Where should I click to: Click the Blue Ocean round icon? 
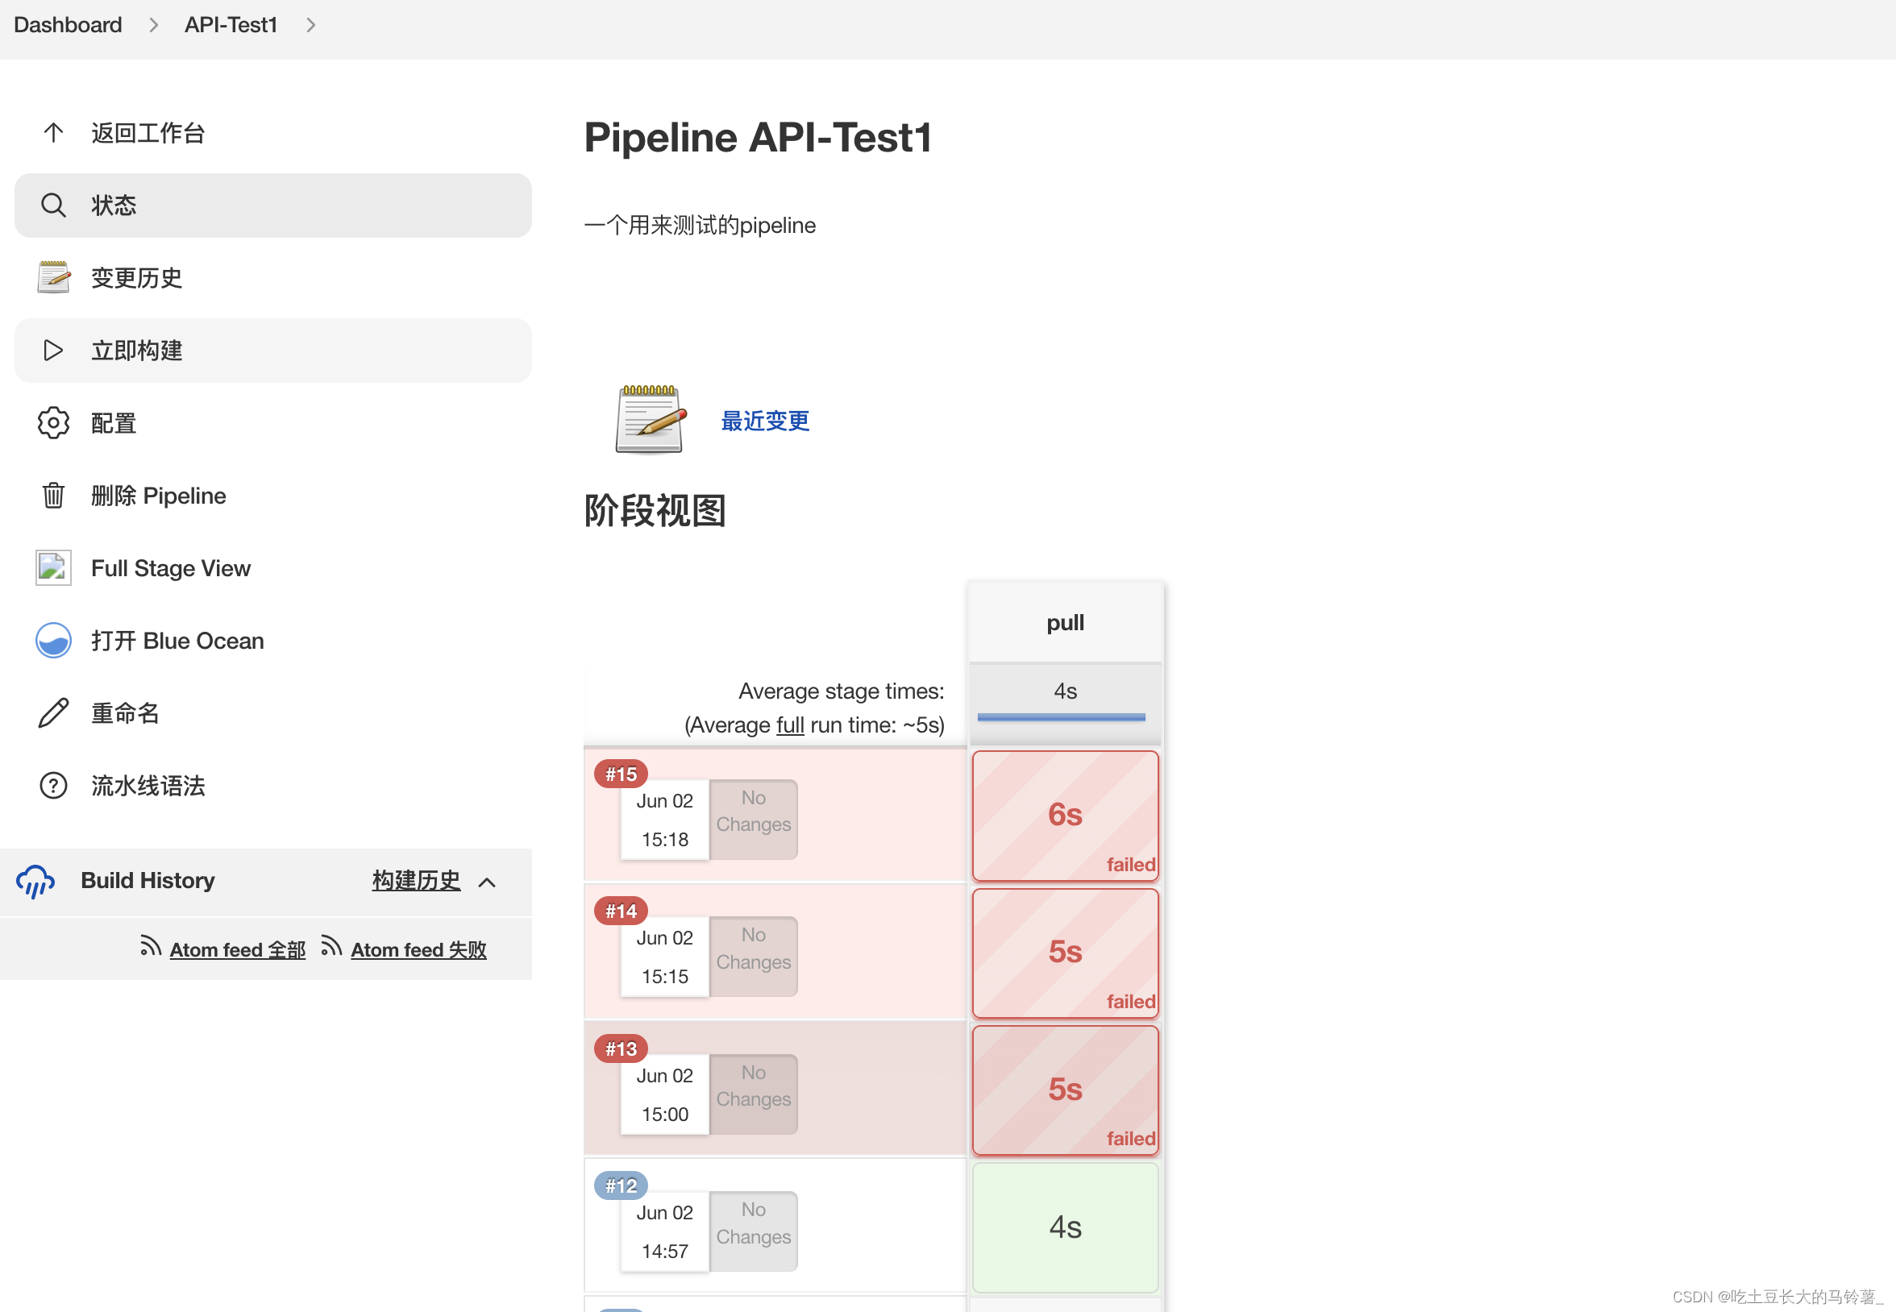[x=53, y=641]
